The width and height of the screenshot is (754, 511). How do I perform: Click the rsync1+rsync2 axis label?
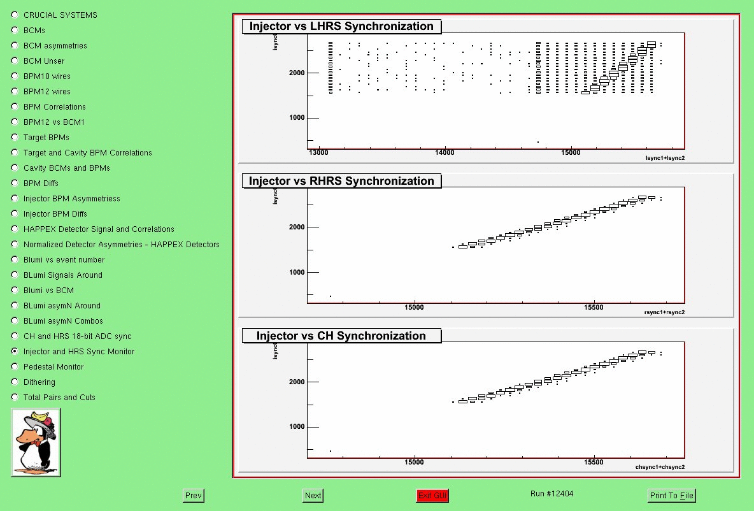pos(665,312)
